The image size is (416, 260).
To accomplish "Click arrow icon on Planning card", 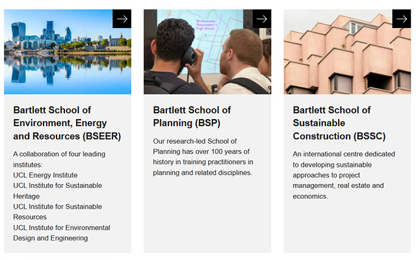I will coord(261,19).
